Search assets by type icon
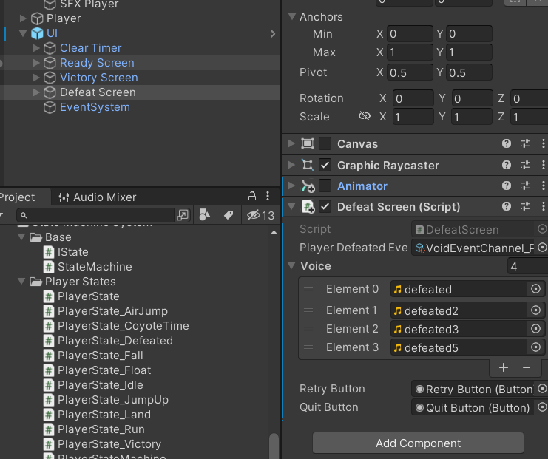Image resolution: width=548 pixels, height=459 pixels. [x=205, y=215]
